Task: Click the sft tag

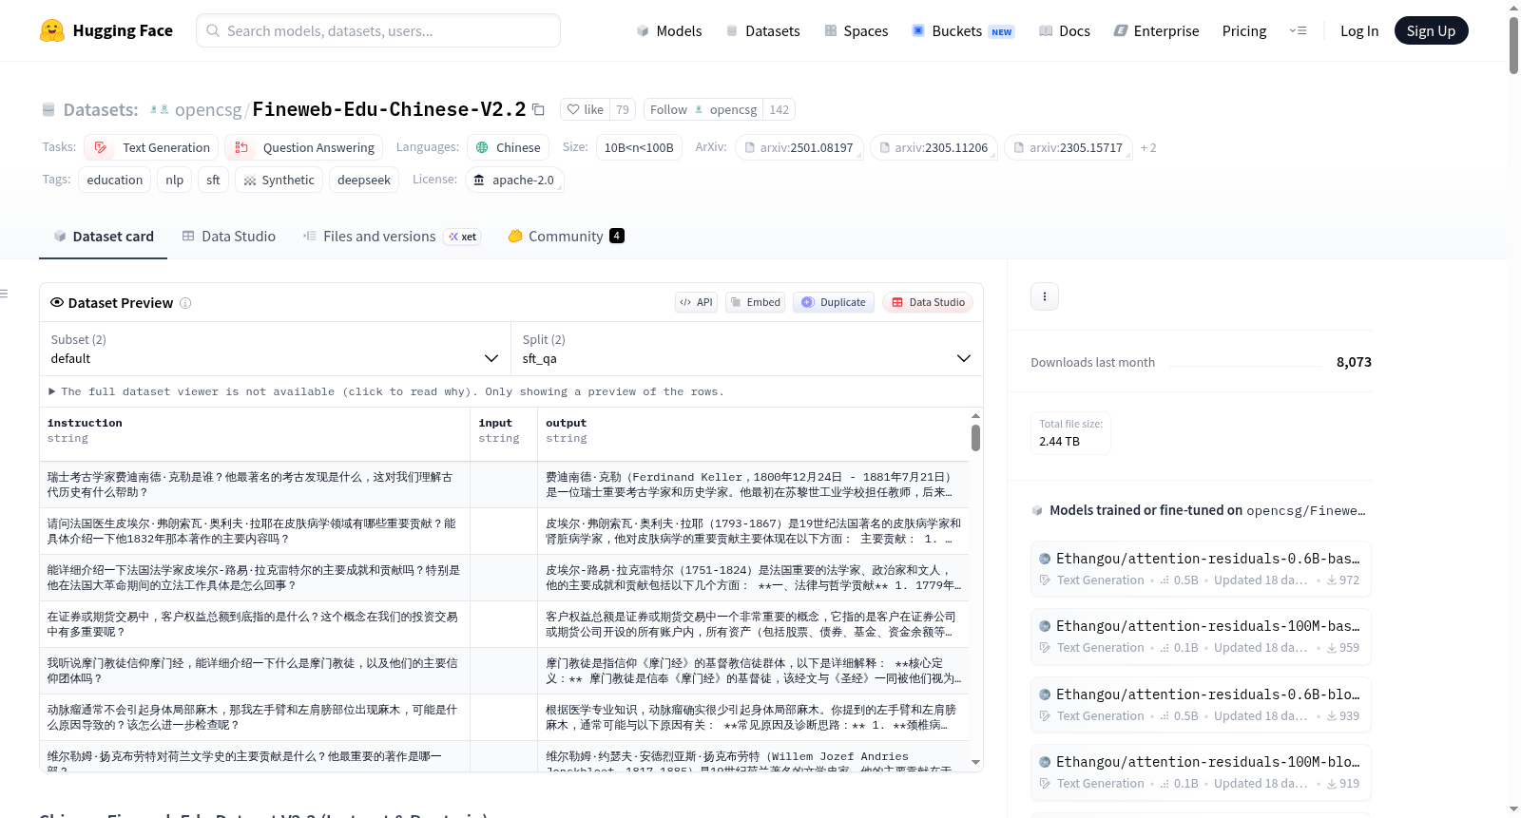Action: pos(213,180)
